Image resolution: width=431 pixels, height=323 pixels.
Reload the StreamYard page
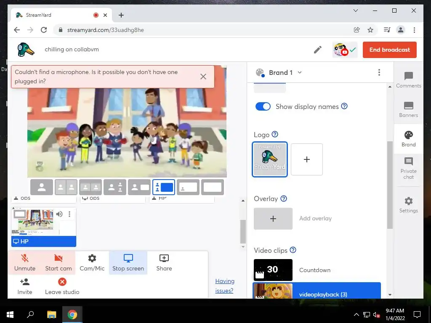tap(44, 30)
